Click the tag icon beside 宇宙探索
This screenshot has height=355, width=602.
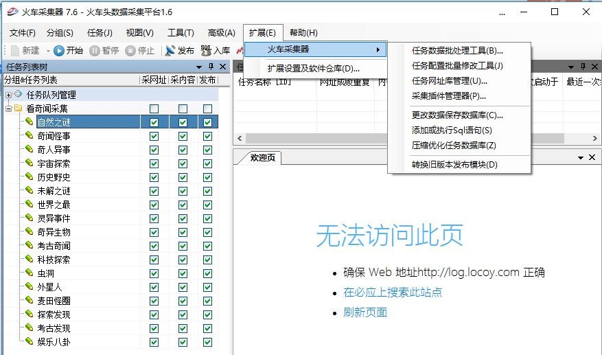tap(30, 163)
